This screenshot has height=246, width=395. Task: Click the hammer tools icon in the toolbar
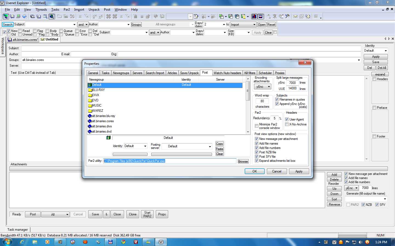[x=287, y=16]
